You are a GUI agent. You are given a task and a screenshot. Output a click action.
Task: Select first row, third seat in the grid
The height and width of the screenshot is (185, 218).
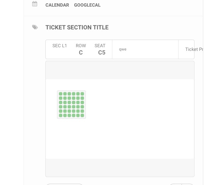69,94
